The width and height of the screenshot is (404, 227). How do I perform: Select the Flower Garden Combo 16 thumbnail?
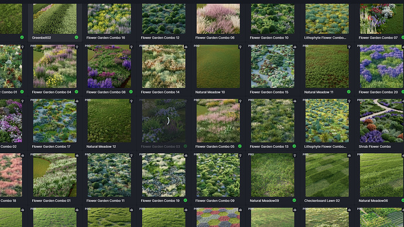109,19
